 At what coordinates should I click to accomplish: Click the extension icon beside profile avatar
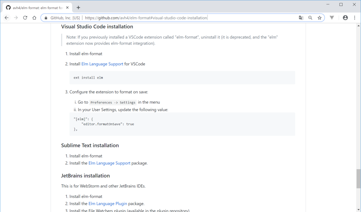point(332,18)
